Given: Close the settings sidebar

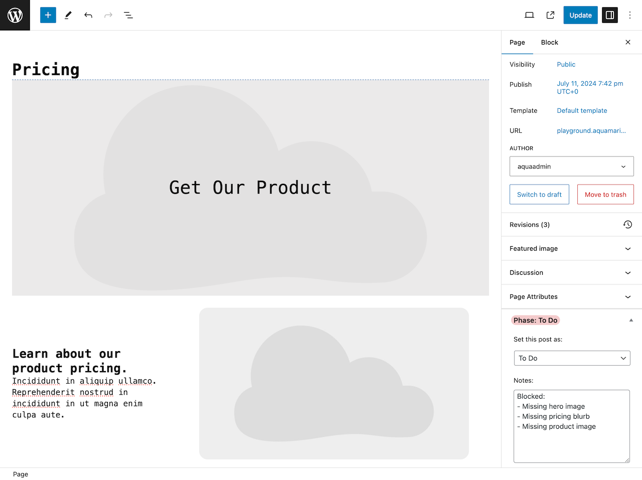Looking at the screenshot, I should coord(628,42).
